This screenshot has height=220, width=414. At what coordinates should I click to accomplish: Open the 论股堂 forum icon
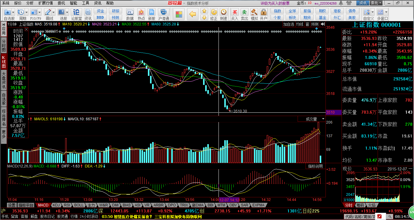pos(76,12)
